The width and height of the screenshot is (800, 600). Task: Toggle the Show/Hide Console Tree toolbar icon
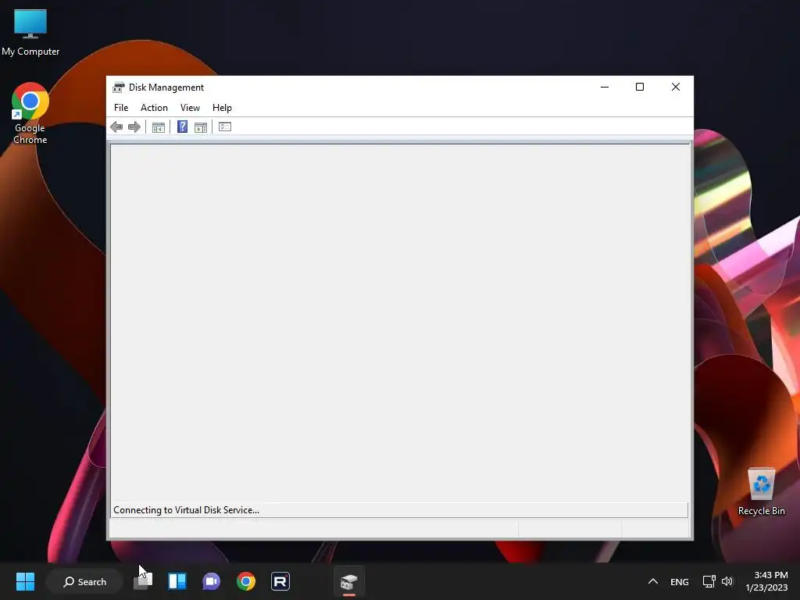pyautogui.click(x=158, y=127)
